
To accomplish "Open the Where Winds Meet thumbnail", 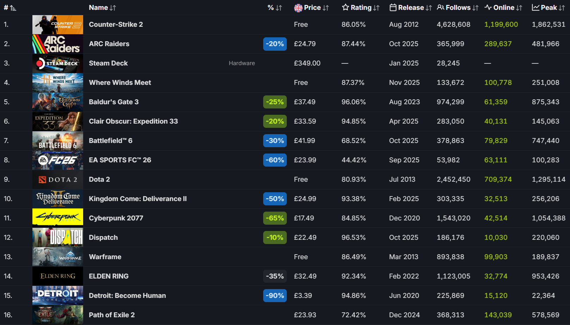I will [58, 83].
